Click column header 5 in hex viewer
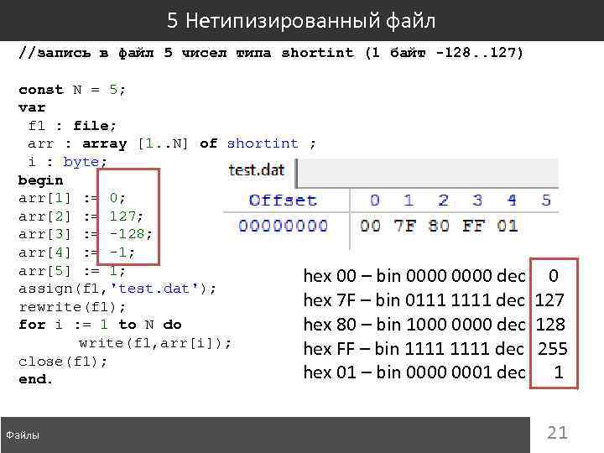Screen dimensions: 604x453 pos(546,200)
